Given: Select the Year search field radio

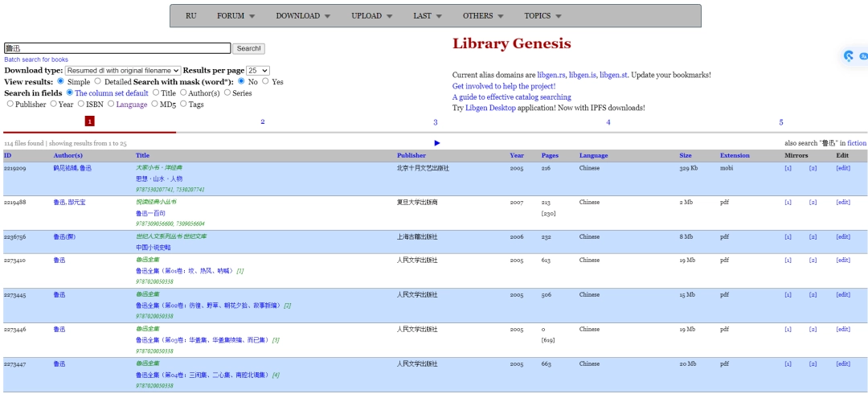Looking at the screenshot, I should click(x=53, y=104).
